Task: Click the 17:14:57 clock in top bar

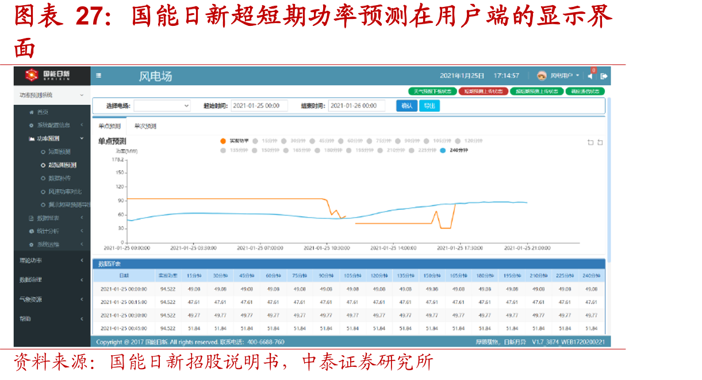Action: point(507,75)
